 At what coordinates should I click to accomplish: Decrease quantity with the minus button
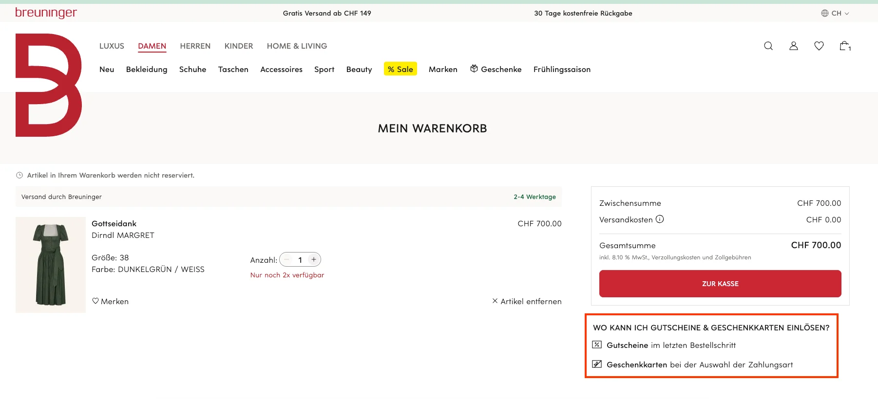point(287,259)
